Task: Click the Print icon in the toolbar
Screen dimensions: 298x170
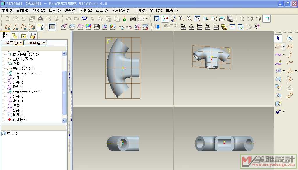Action: click(40, 19)
